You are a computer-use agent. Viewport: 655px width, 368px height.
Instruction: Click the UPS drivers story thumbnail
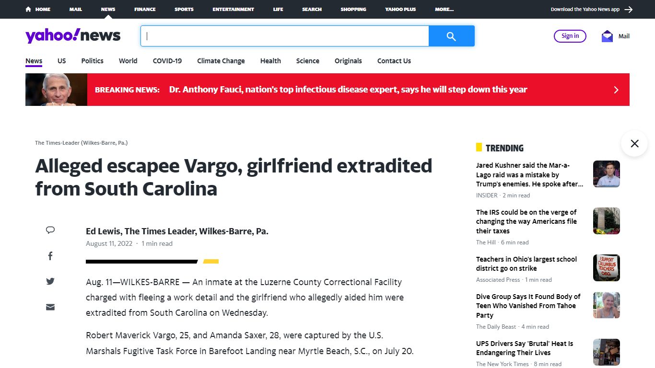607,352
